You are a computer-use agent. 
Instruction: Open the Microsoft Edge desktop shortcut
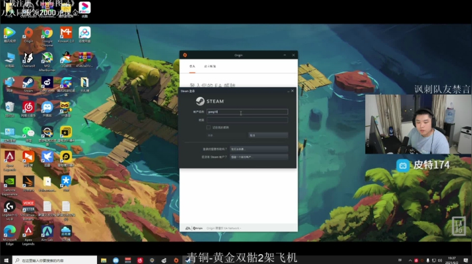pos(10,235)
